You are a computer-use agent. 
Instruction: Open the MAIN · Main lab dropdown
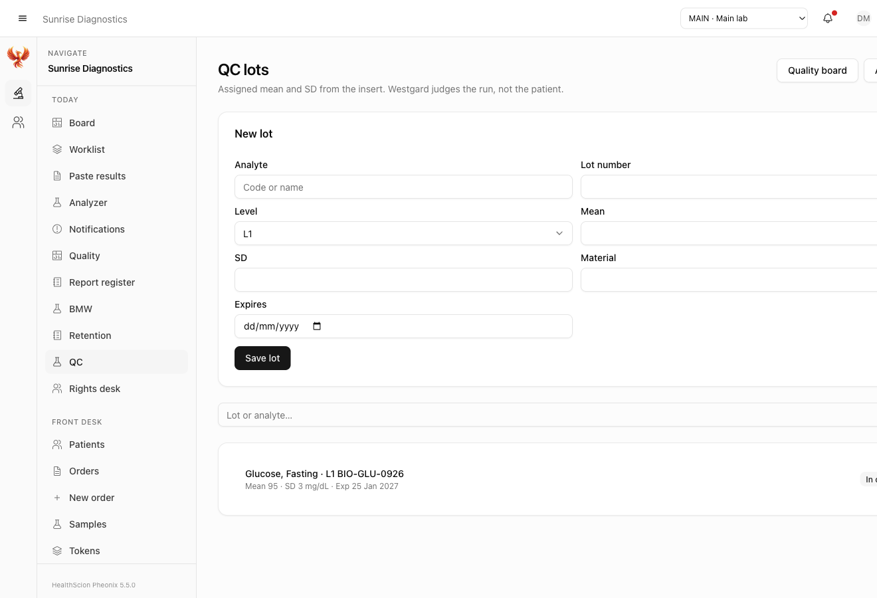(744, 19)
